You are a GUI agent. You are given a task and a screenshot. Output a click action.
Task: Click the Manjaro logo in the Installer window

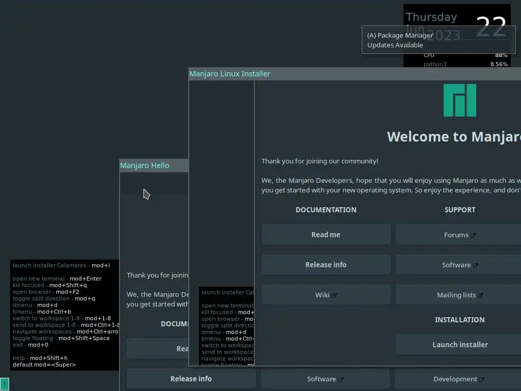tap(459, 100)
